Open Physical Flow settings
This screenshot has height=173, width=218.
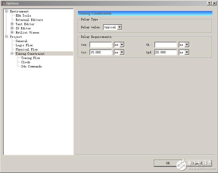point(27,49)
